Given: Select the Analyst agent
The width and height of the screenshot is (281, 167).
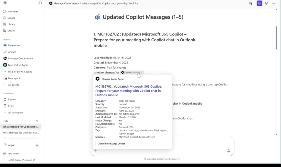Looking at the screenshot, I should point(12,52).
